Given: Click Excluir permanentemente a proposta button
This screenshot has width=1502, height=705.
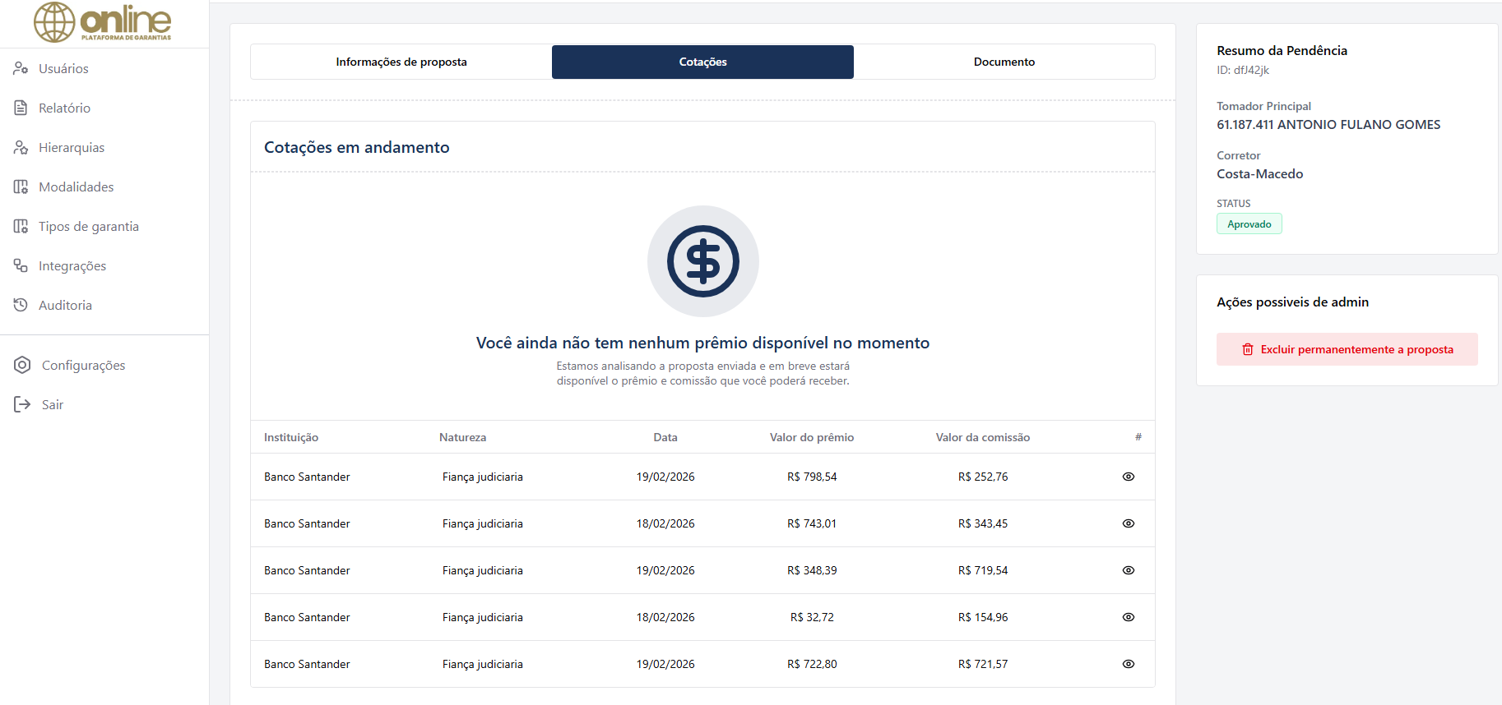Looking at the screenshot, I should 1347,349.
